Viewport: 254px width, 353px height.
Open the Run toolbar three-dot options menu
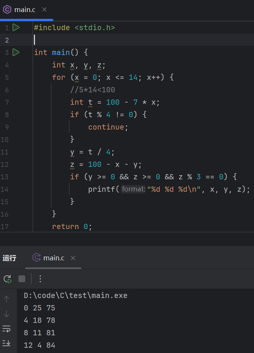tap(40, 279)
